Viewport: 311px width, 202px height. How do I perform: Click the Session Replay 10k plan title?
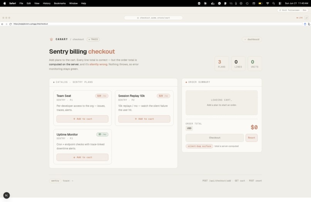pyautogui.click(x=132, y=96)
